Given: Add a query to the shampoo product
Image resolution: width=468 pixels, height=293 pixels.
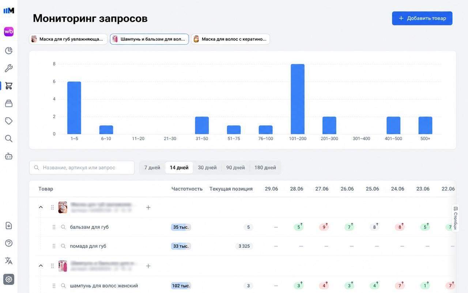Looking at the screenshot, I should (148, 266).
